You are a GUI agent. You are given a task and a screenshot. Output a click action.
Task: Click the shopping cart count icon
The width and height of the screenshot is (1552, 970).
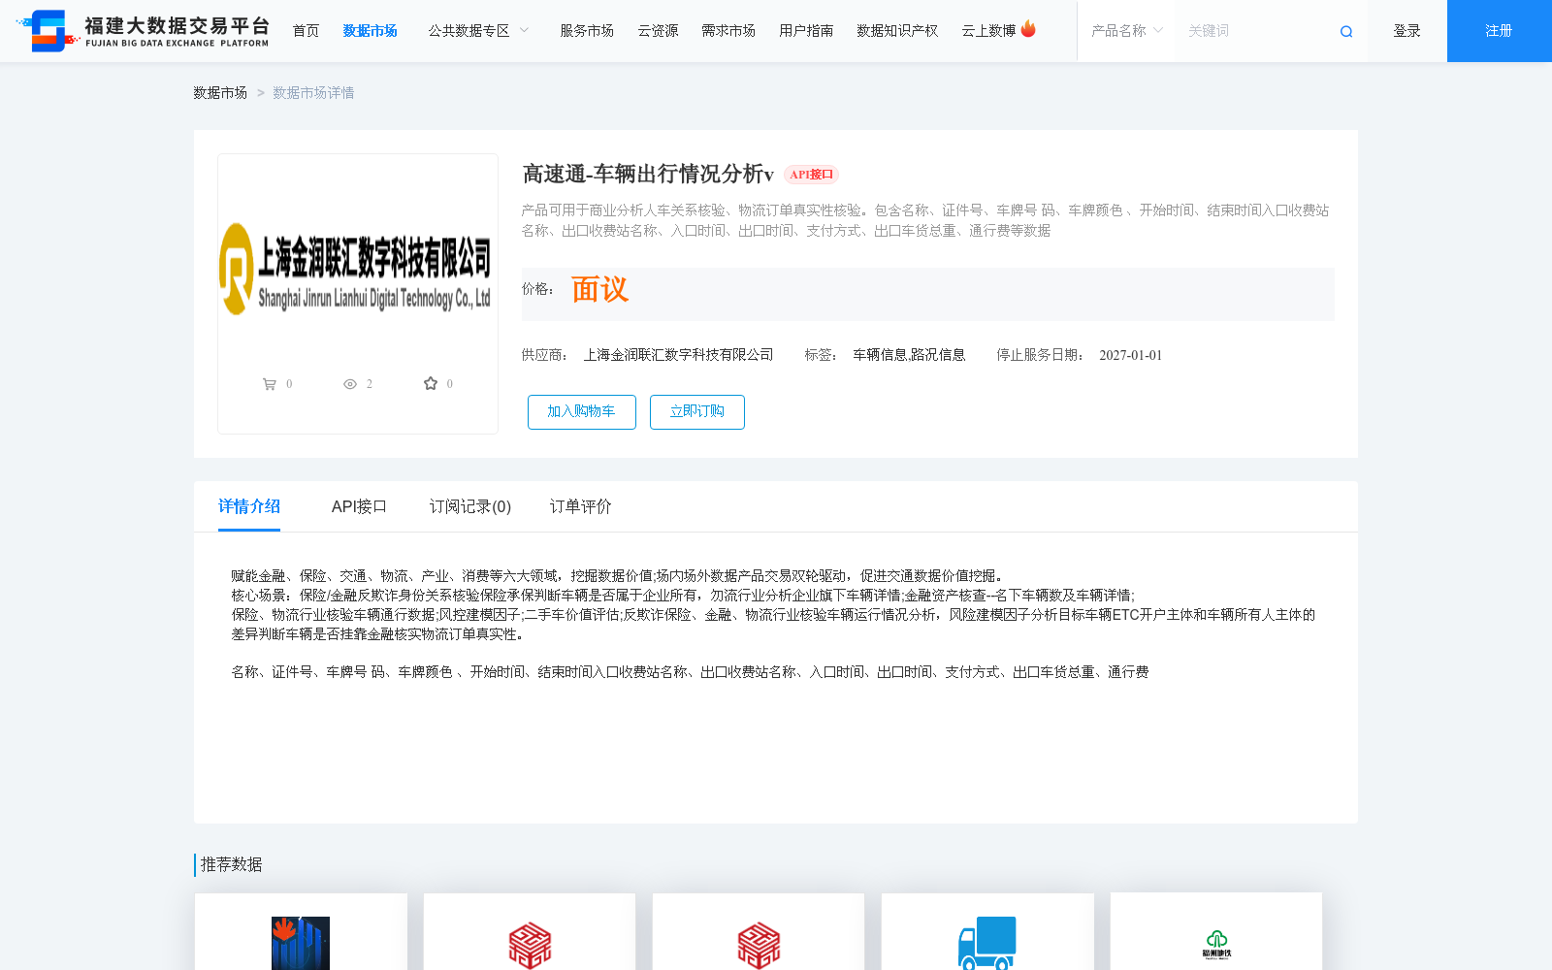click(x=270, y=384)
